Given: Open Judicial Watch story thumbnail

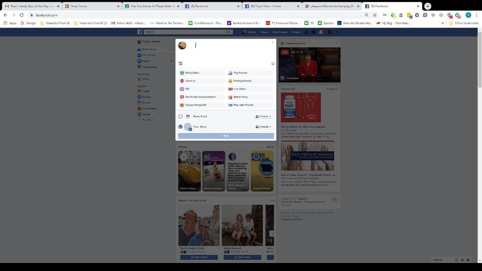Looking at the screenshot, I should coord(262,171).
